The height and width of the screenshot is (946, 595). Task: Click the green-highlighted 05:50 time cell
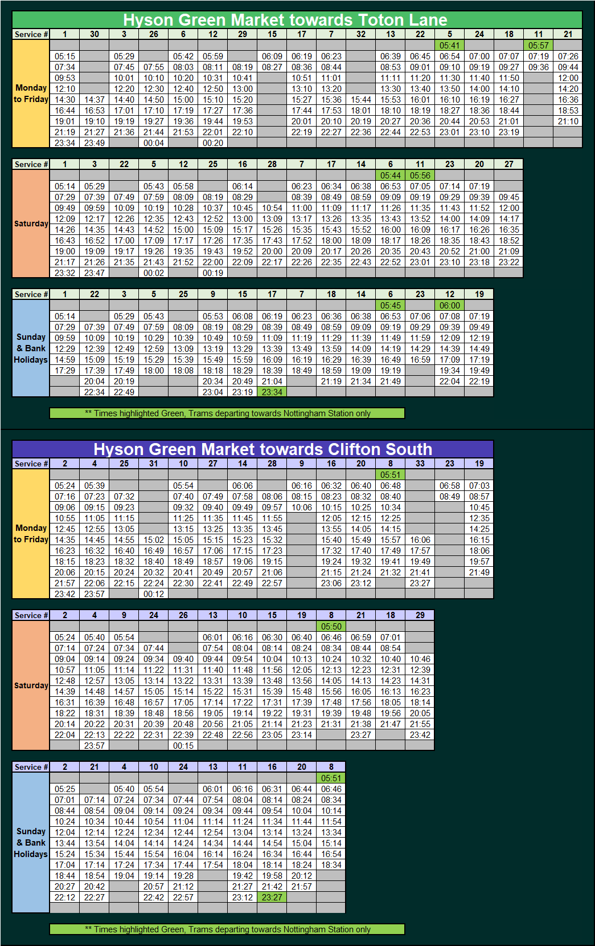click(331, 626)
